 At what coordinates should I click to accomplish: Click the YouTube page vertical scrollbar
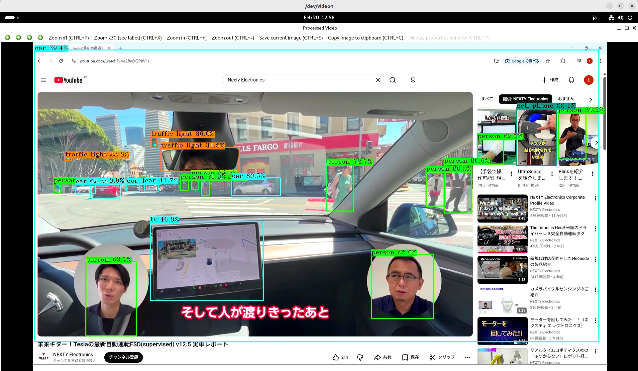pos(604,113)
